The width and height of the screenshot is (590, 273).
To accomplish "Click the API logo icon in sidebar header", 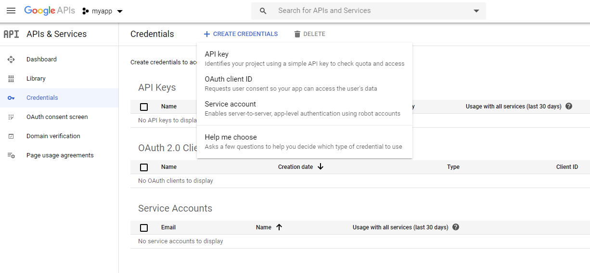I will (x=11, y=34).
